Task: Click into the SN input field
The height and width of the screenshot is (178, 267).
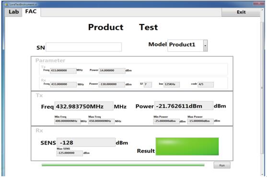Action: click(x=84, y=47)
